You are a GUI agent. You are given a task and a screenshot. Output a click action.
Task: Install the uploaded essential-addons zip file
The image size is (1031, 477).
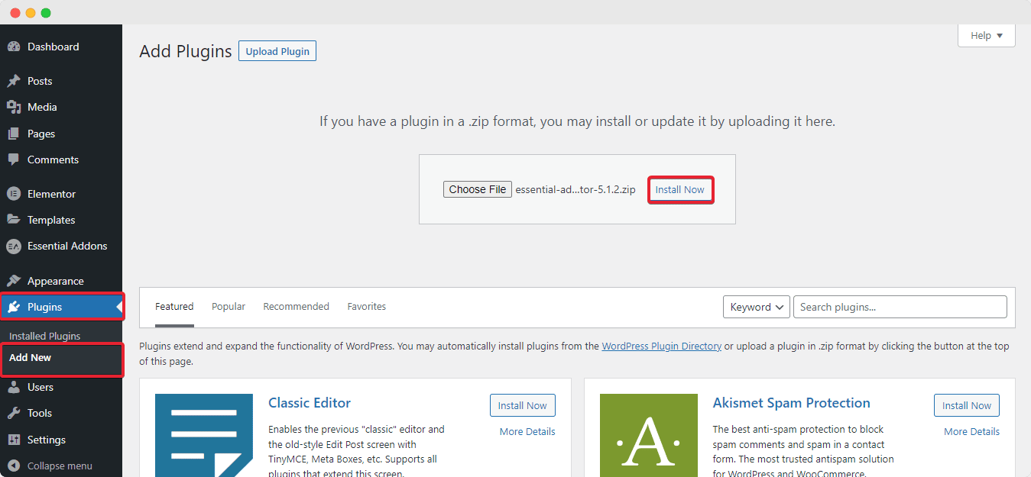click(680, 189)
